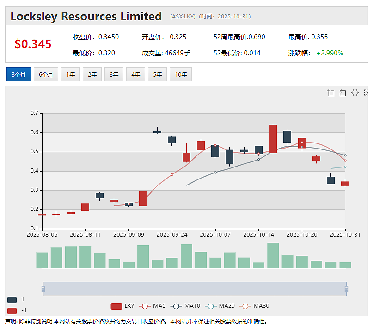Open the 5年 chart range
Image resolution: width=373 pixels, height=334 pixels.
click(x=157, y=74)
